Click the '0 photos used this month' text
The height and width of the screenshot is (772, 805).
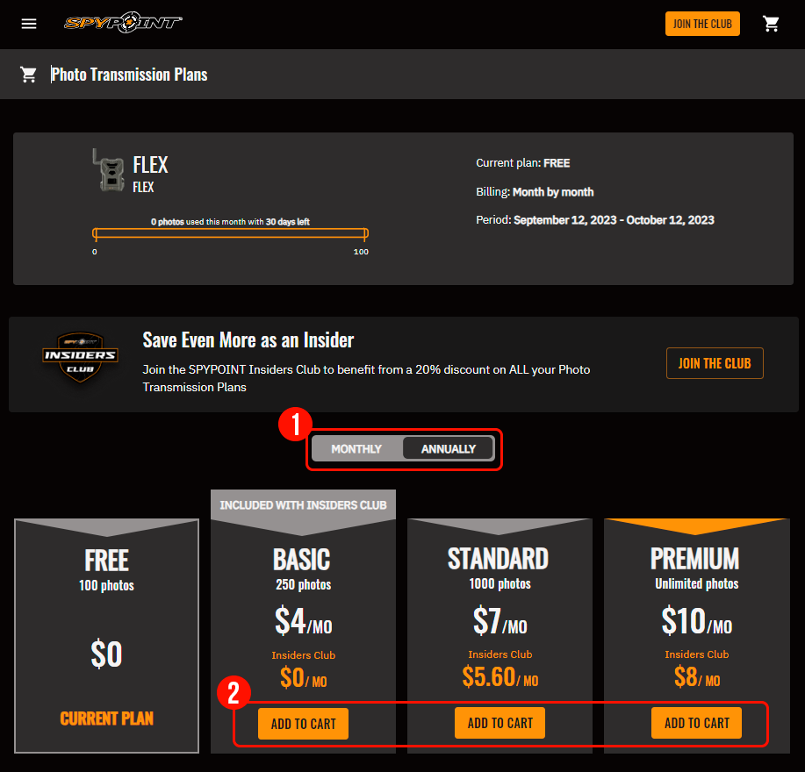tap(230, 222)
